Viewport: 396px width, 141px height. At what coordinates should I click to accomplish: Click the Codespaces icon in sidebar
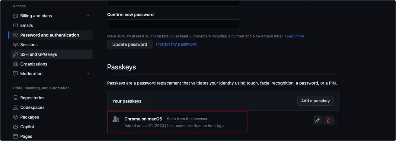[x=15, y=107]
